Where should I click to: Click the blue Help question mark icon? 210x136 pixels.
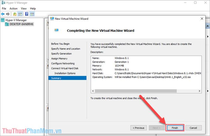coord(27,14)
